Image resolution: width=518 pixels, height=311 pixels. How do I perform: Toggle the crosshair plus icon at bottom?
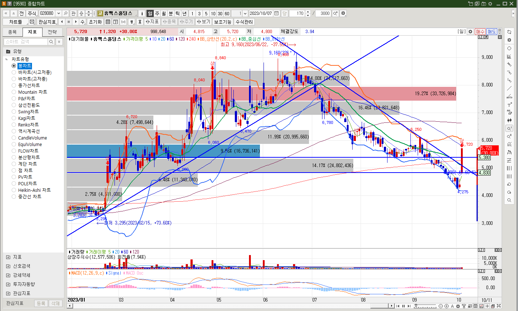487,306
